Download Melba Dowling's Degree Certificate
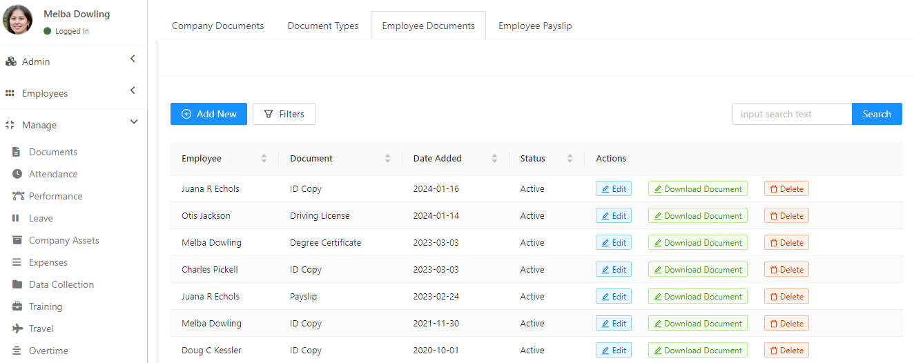Viewport: 914px width, 363px height. tap(697, 242)
